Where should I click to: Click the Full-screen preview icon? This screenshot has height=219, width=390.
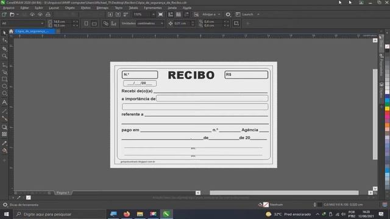[161, 15]
